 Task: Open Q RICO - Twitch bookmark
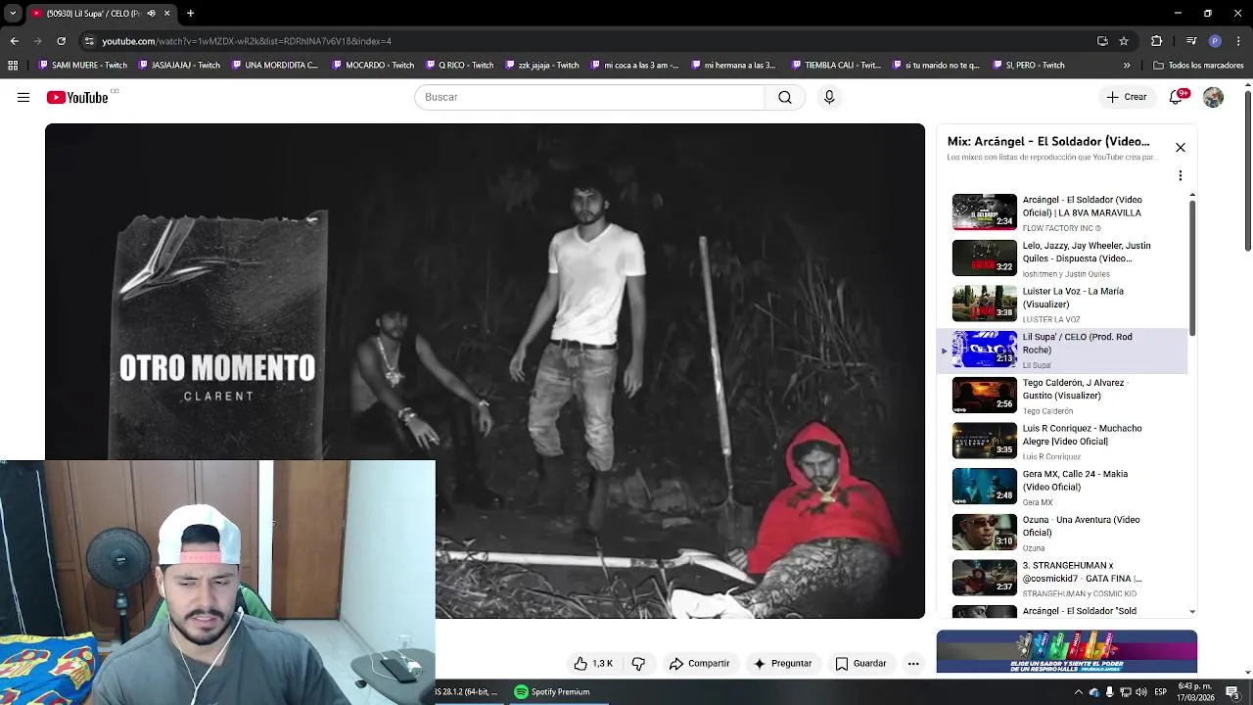pyautogui.click(x=460, y=66)
